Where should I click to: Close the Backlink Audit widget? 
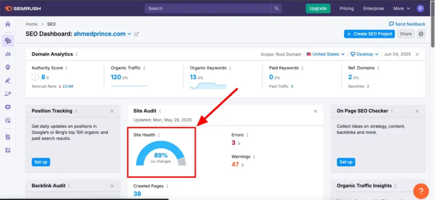click(112, 186)
